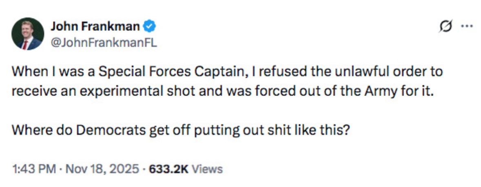The image size is (481, 187).
Task: Click the blue verified checkmark badge
Action: coord(150,27)
